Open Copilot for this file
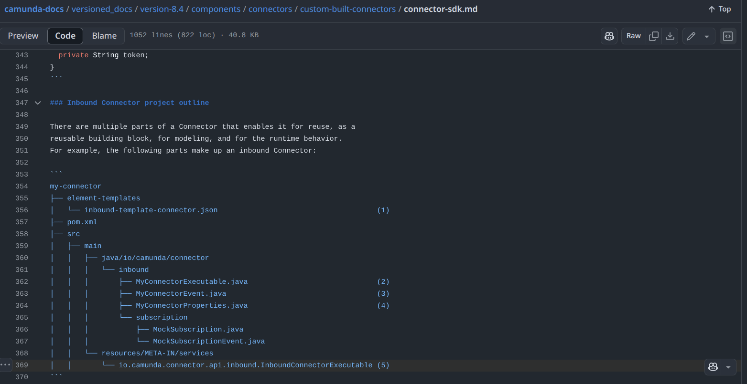 (609, 36)
